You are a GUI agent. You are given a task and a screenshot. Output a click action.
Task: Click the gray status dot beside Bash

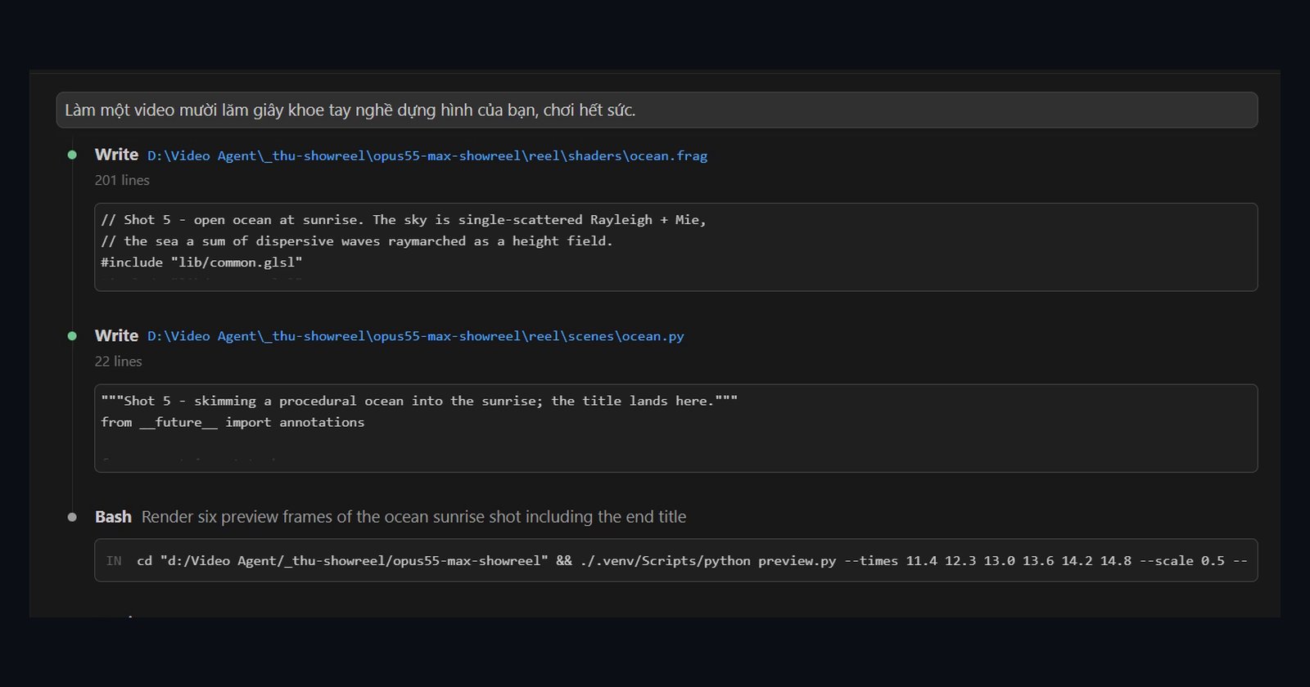pyautogui.click(x=72, y=517)
